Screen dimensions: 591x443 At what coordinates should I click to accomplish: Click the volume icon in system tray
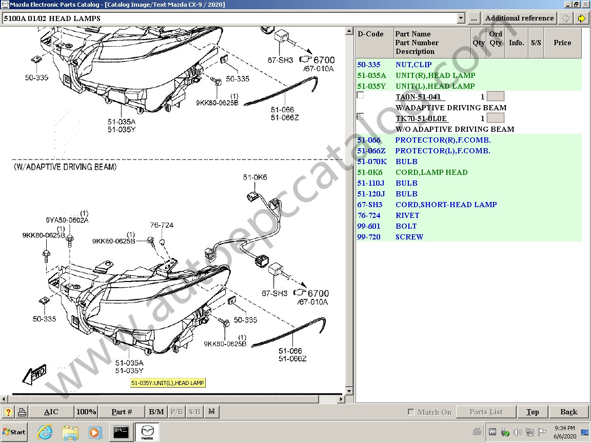pyautogui.click(x=517, y=432)
